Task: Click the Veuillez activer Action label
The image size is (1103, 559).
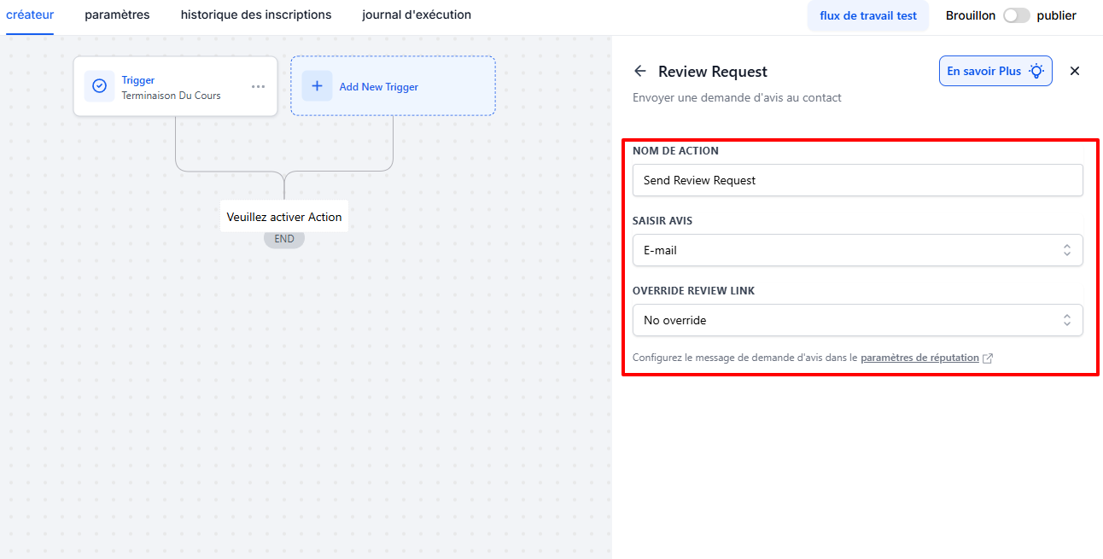Action: coord(284,217)
